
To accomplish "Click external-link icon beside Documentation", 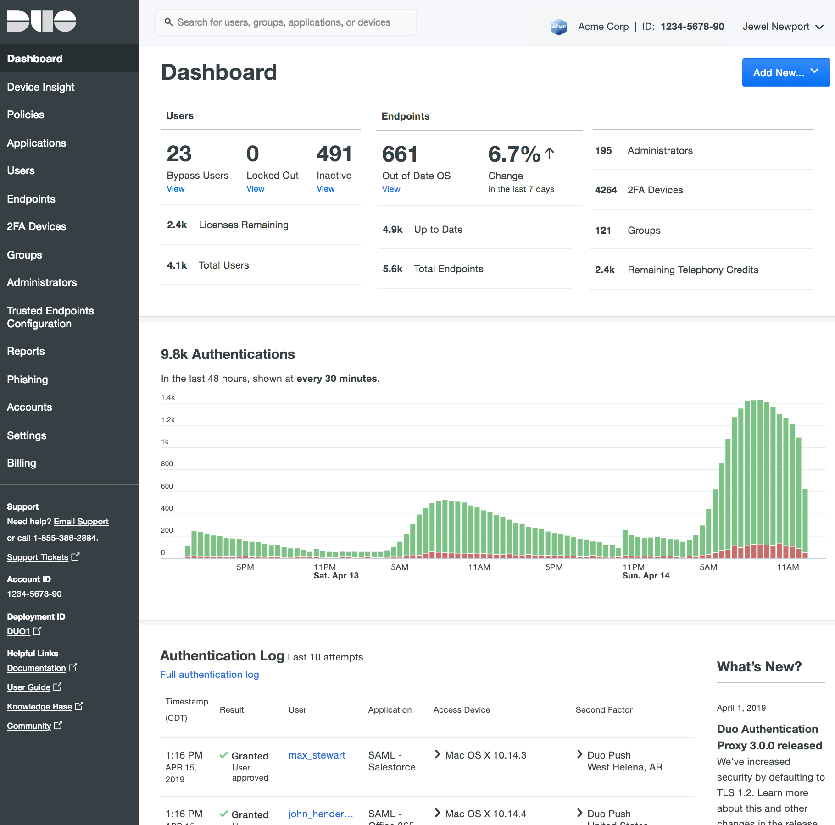I will pos(73,668).
